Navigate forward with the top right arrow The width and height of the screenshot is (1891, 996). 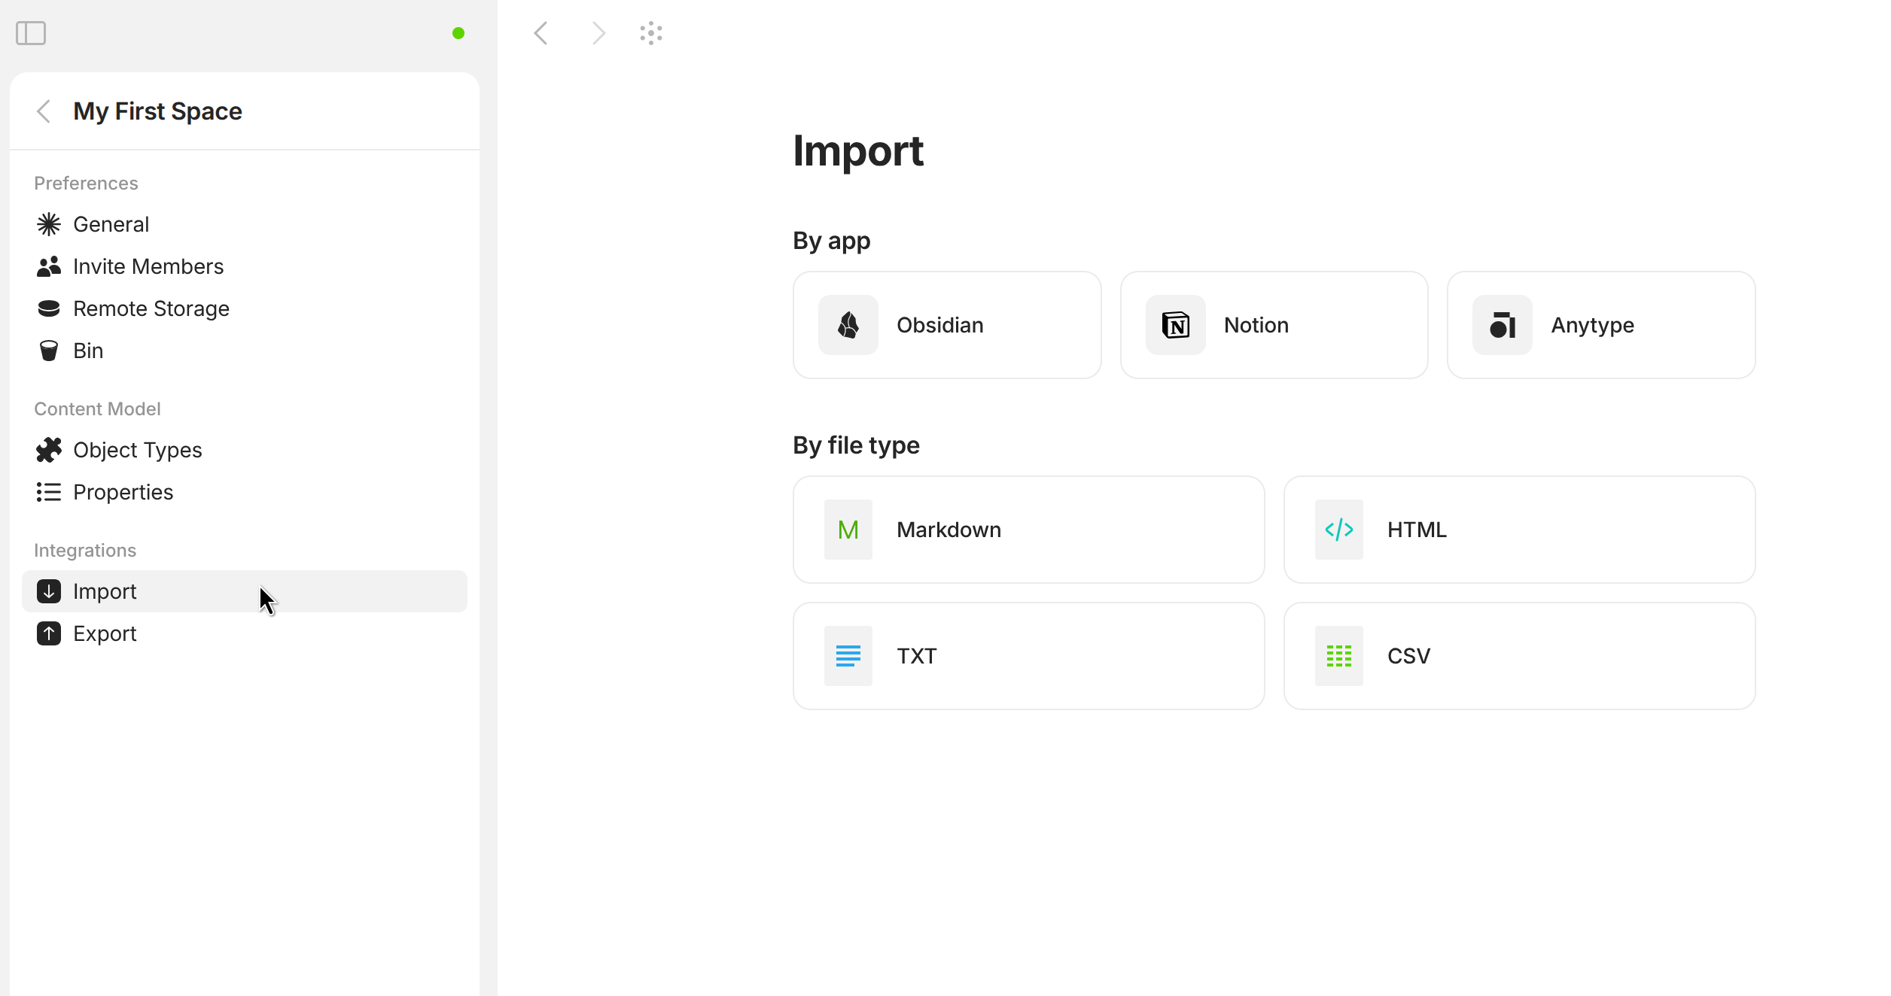point(598,33)
